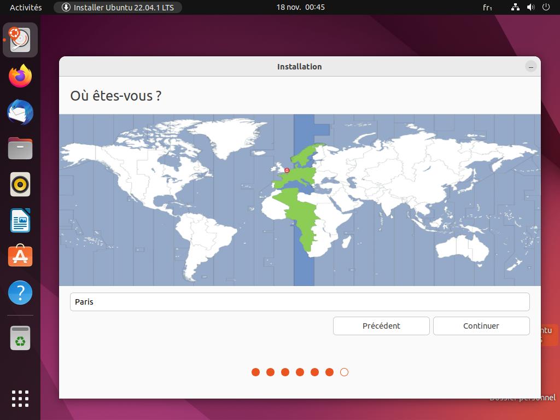The width and height of the screenshot is (560, 420).
Task: Launch Firefox from the dock
Action: pos(20,76)
